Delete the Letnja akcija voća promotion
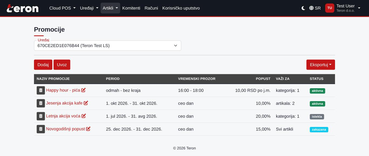The width and height of the screenshot is (369, 156). point(41,116)
